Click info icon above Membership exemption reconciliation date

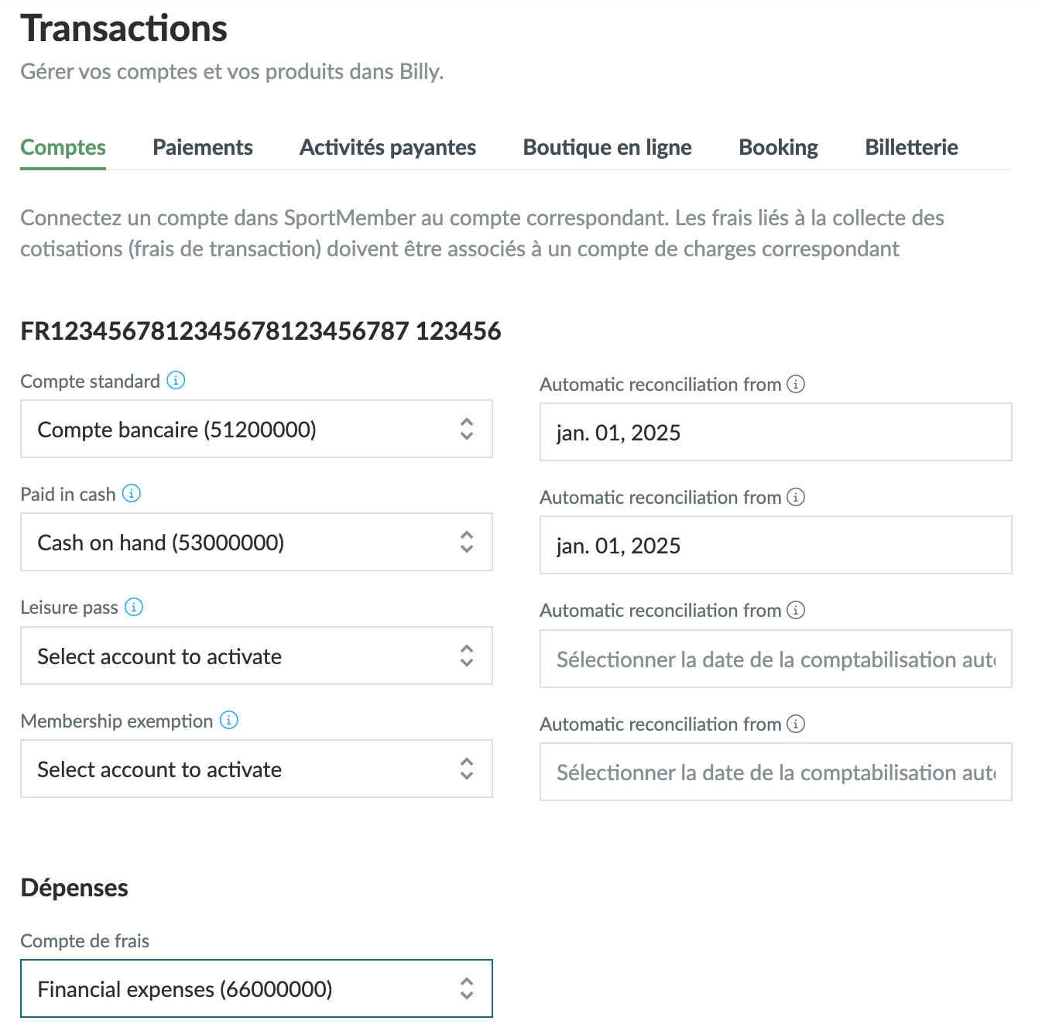(x=796, y=724)
